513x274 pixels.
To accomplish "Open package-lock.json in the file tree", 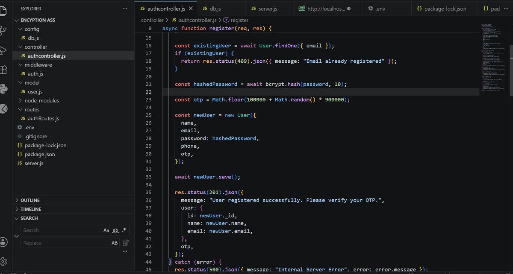I will 73,146.
